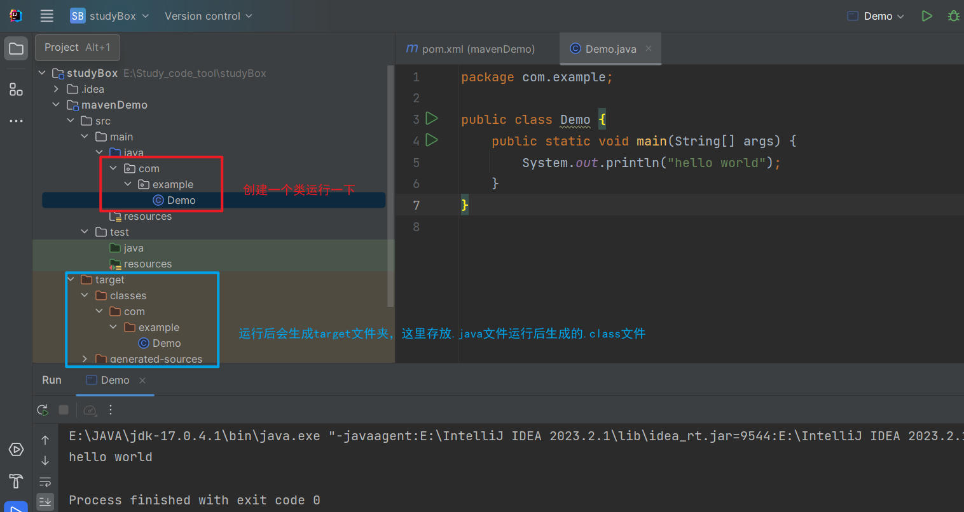
Task: Click the project tree vertical scrollbar
Action: tap(390, 185)
